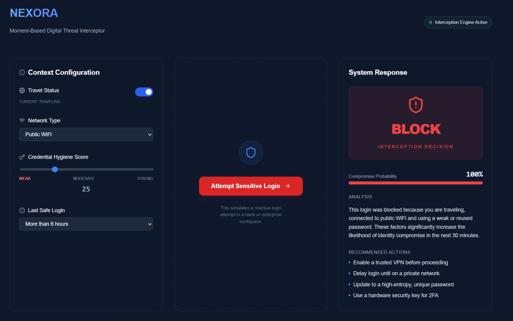
Task: Click the Credential Hygiene Score slider handle
Action: 55,169
